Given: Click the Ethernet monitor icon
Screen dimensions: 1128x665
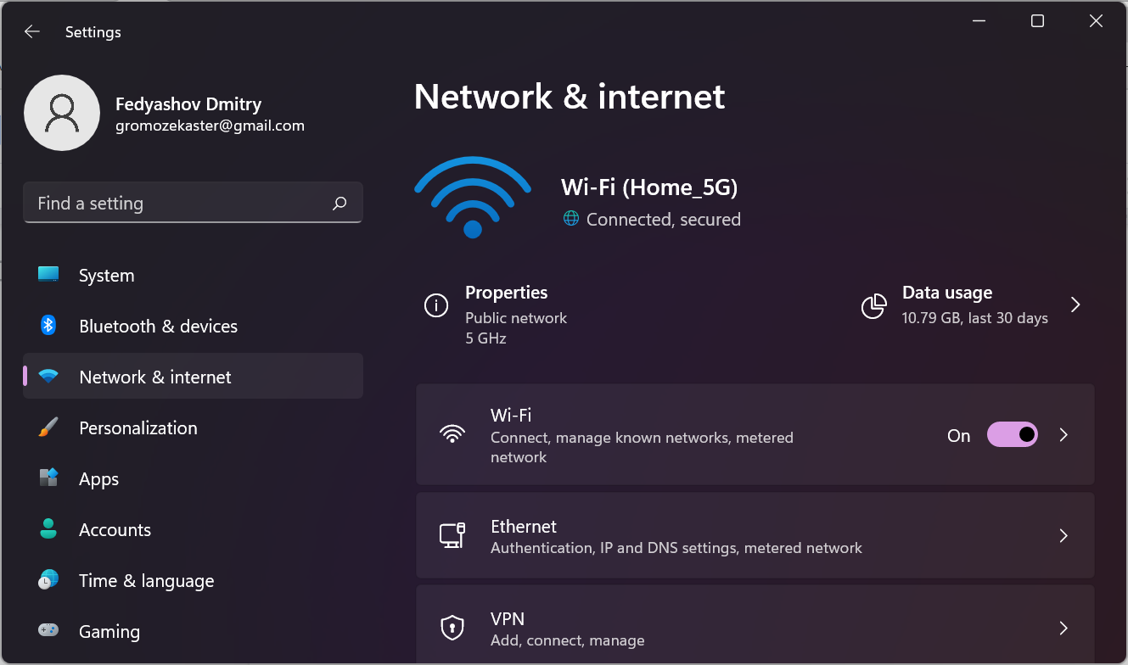Looking at the screenshot, I should (452, 536).
